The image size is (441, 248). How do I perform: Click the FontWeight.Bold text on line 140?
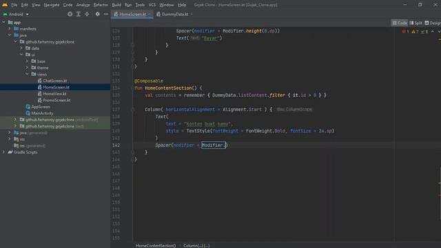(x=265, y=131)
